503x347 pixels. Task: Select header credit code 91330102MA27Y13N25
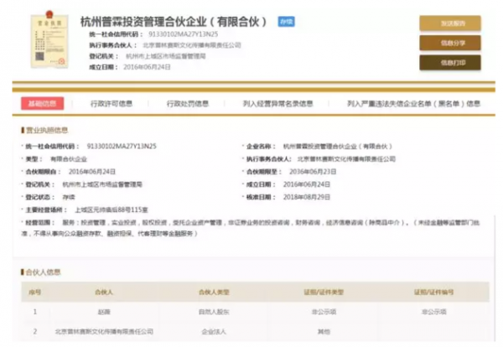point(183,34)
